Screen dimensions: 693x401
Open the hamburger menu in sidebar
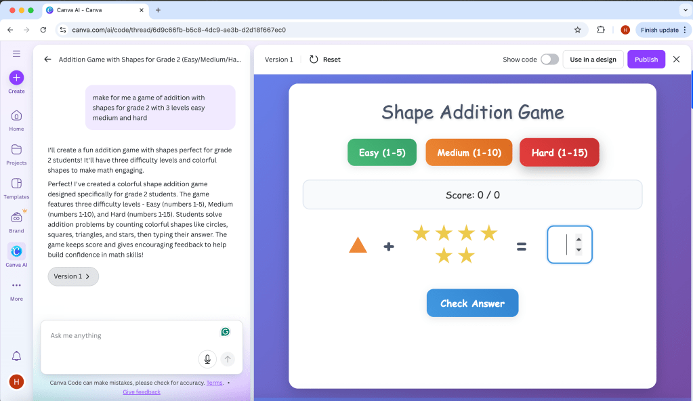[16, 54]
